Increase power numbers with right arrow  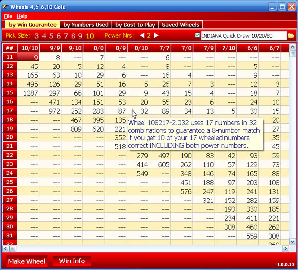(156, 36)
